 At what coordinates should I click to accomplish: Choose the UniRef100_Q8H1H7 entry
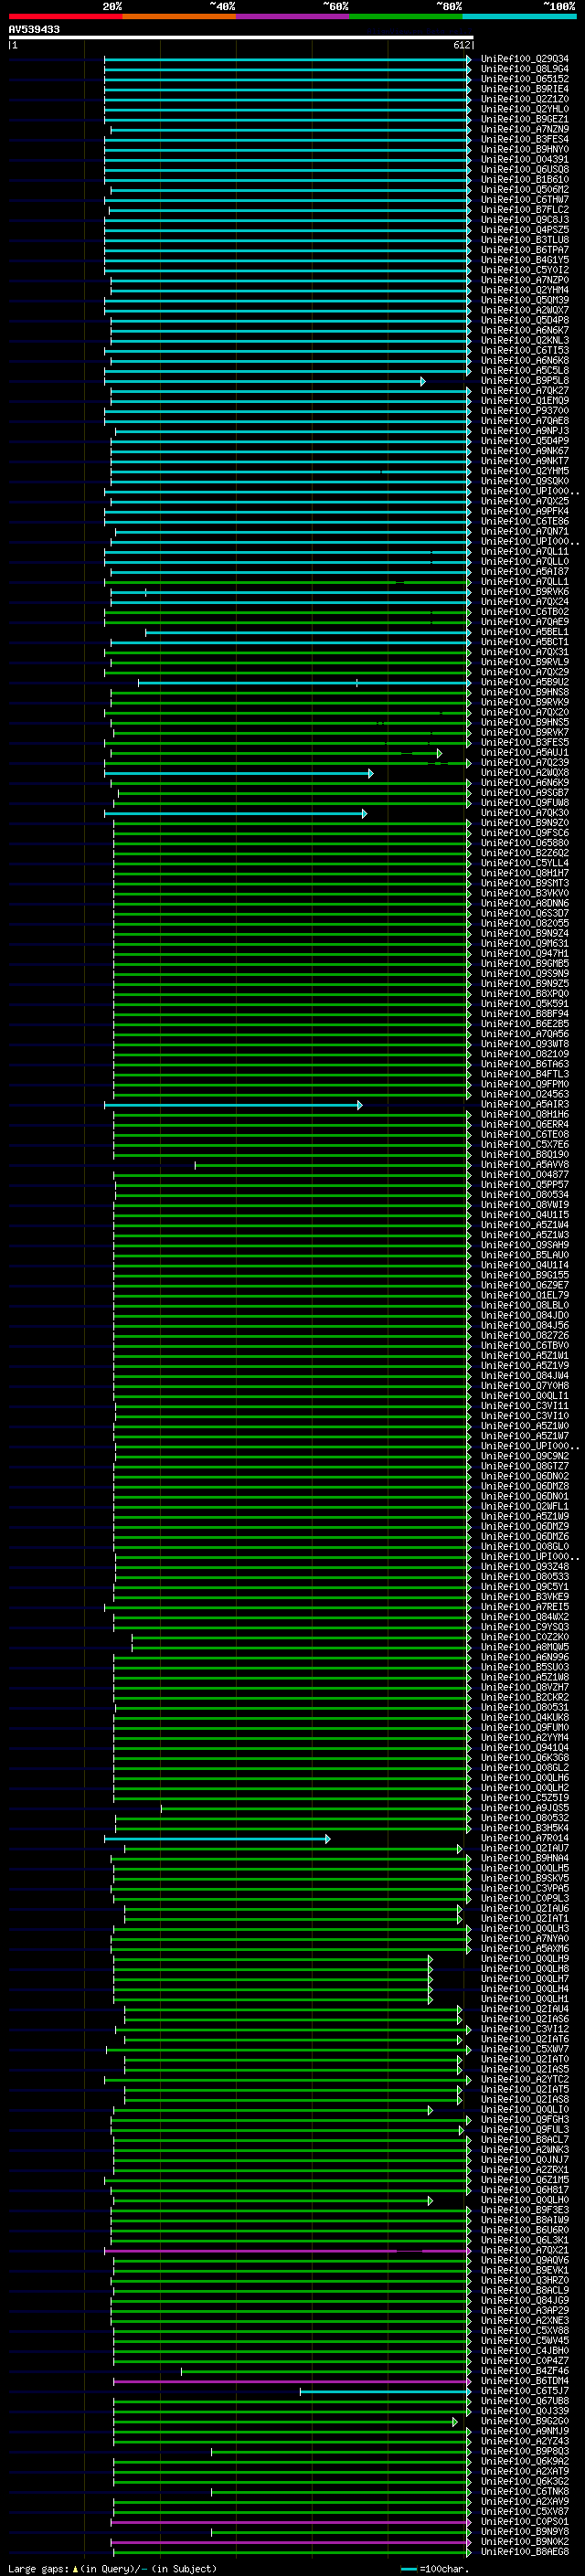pyautogui.click(x=524, y=873)
